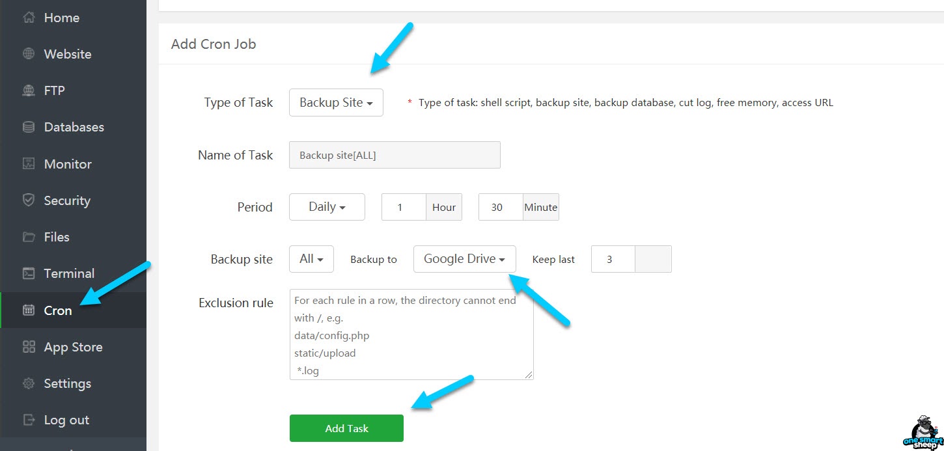Viewport: 944px width, 451px height.
Task: Click the Exclusion rule label
Action: click(236, 303)
